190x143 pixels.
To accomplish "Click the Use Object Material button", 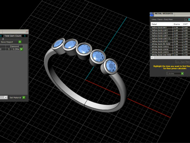I will coord(183,62).
